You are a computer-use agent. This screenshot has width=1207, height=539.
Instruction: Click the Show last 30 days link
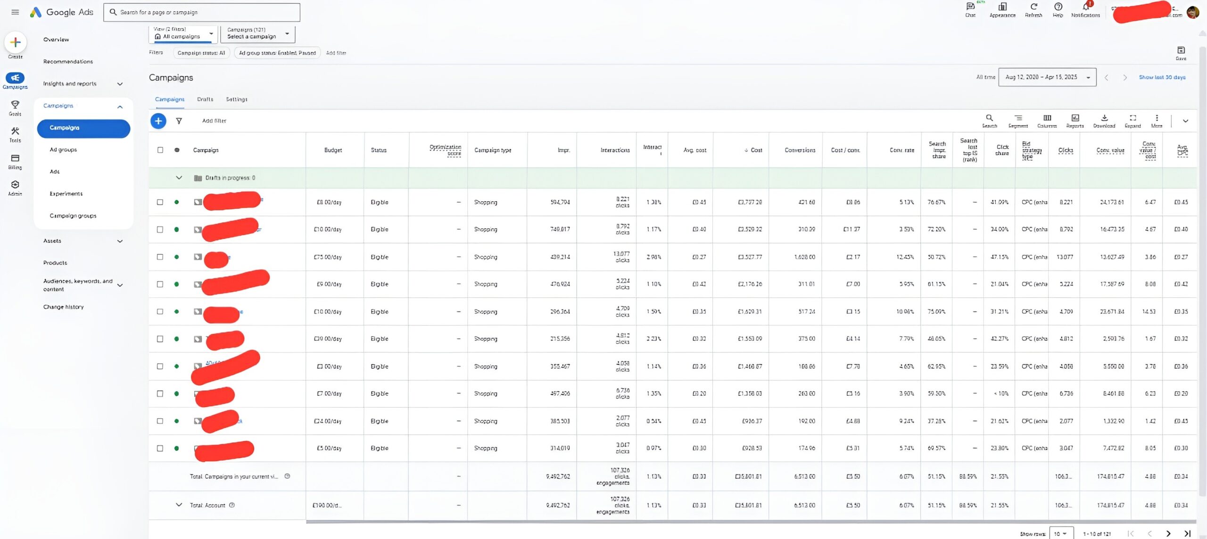(1162, 77)
